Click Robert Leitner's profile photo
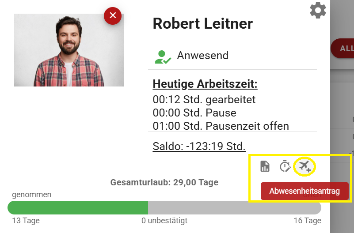Screen dimensions: 354x233 coord(69,50)
